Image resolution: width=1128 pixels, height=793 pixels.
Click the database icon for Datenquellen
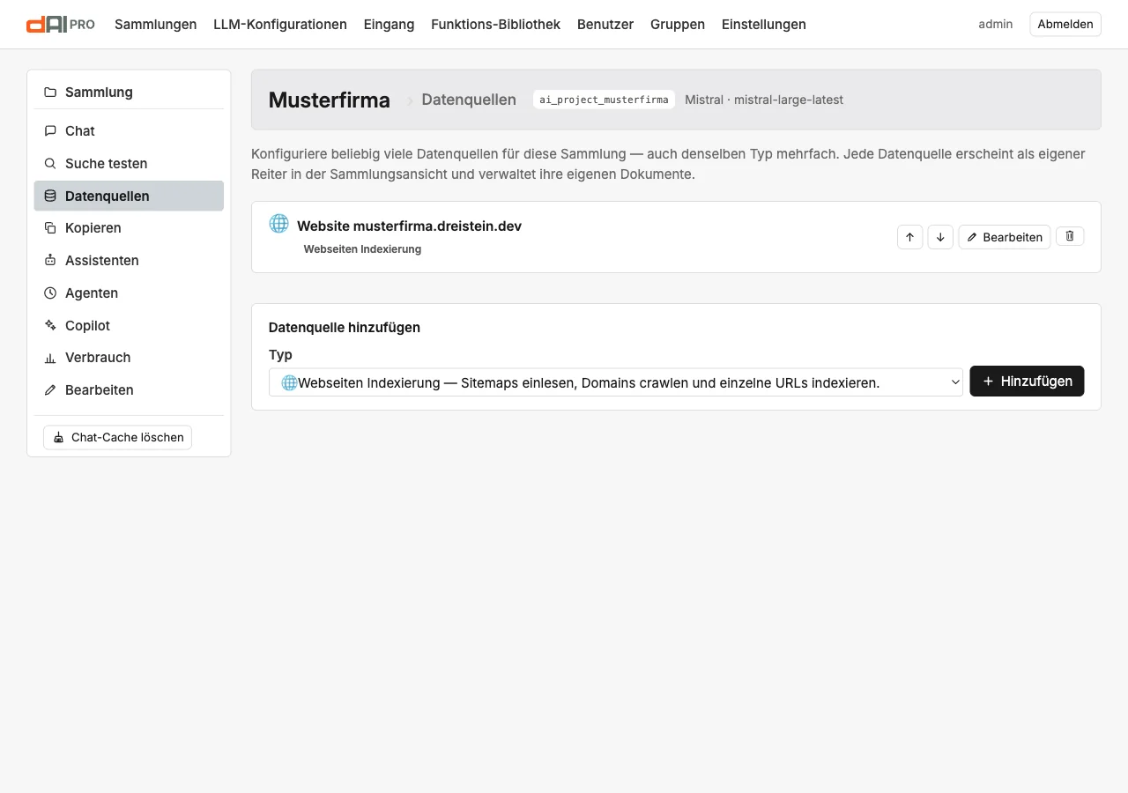(50, 196)
